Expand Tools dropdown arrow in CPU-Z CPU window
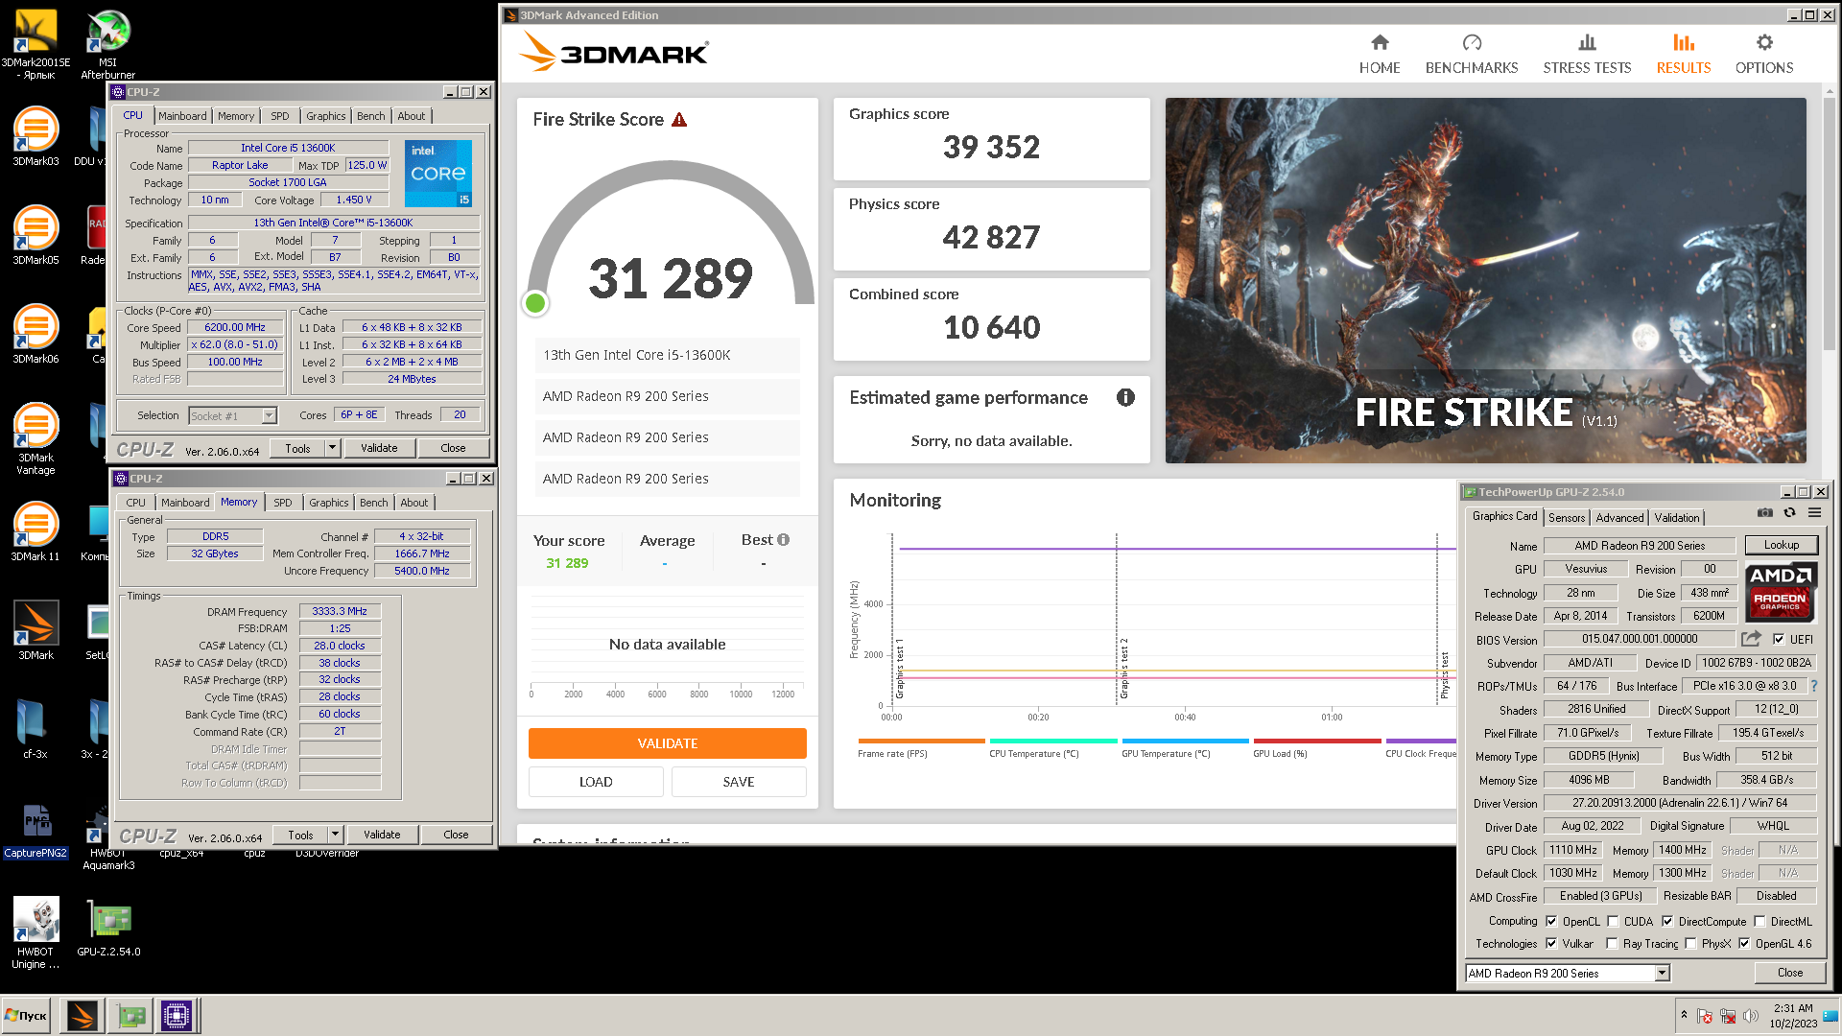The width and height of the screenshot is (1842, 1036). (x=332, y=448)
